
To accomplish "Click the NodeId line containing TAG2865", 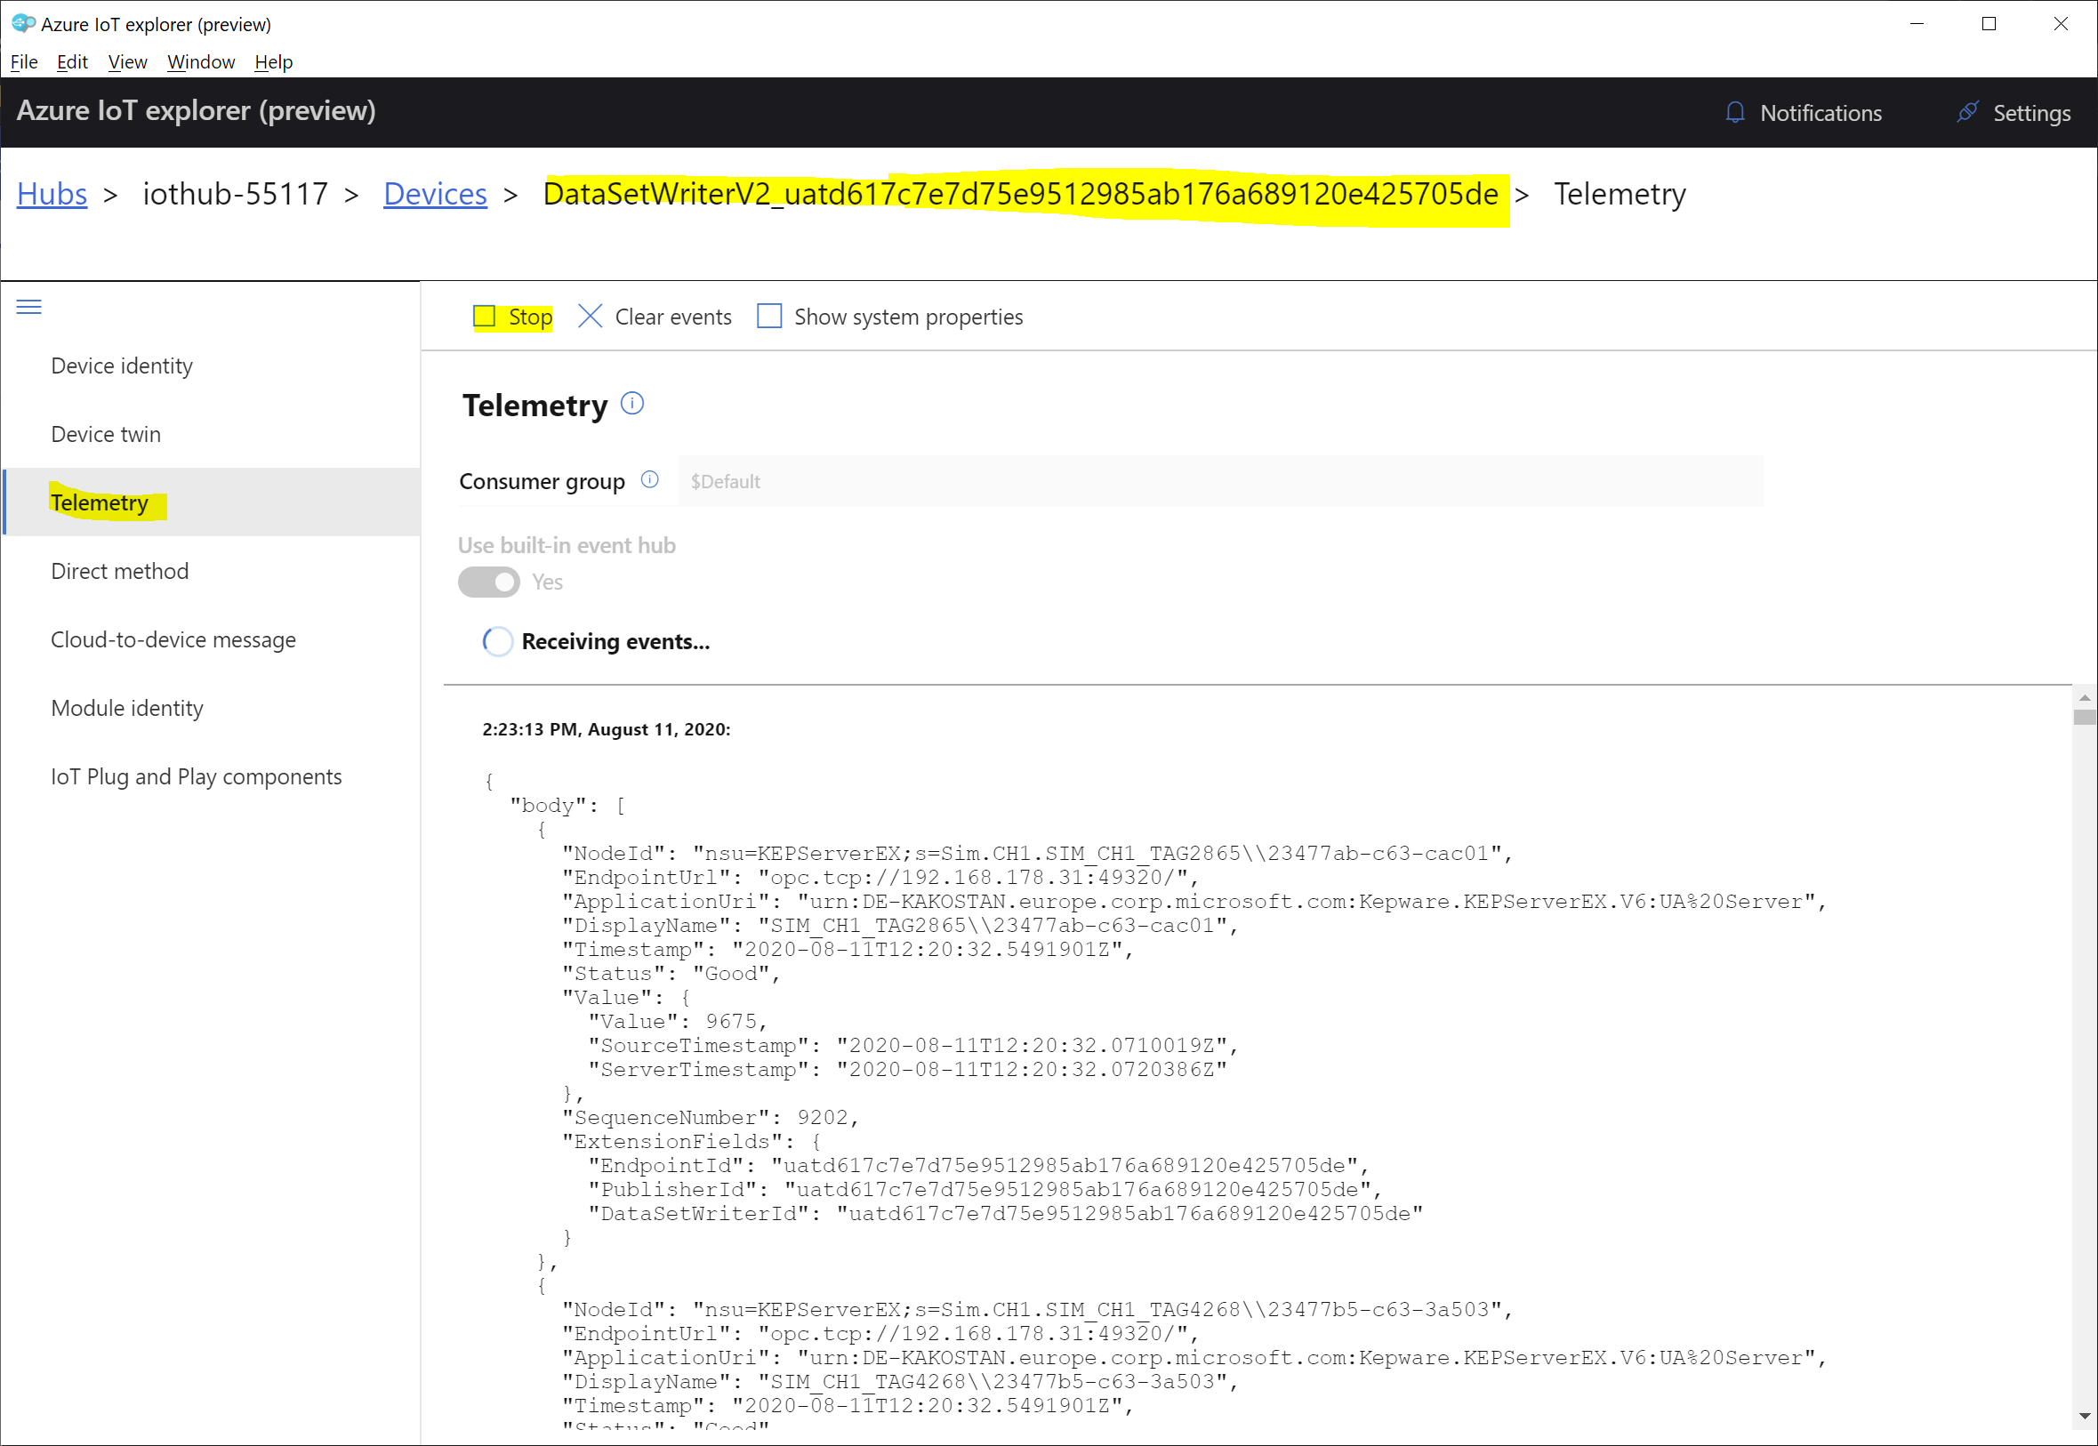I will point(1037,854).
